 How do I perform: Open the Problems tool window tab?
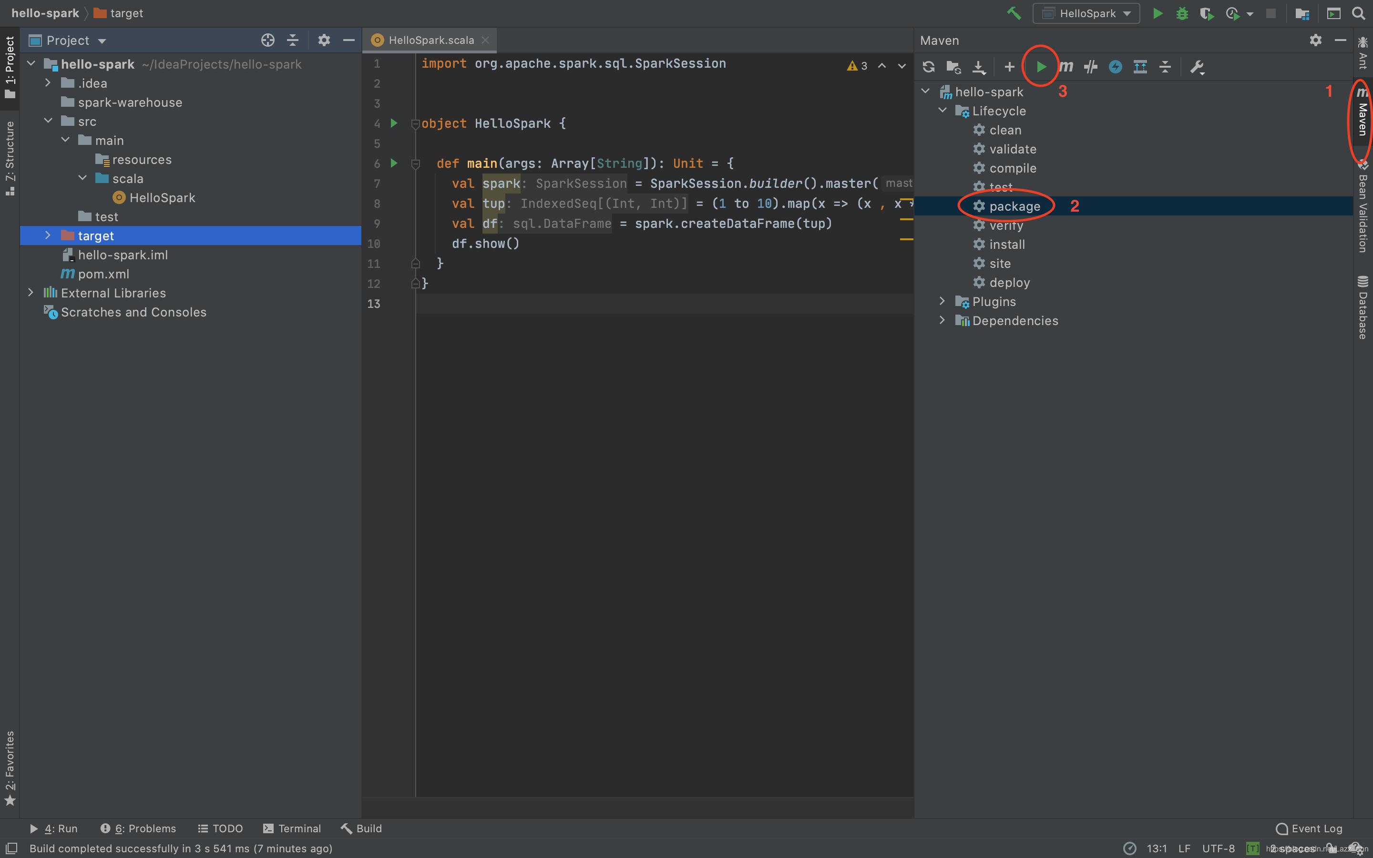(x=138, y=828)
